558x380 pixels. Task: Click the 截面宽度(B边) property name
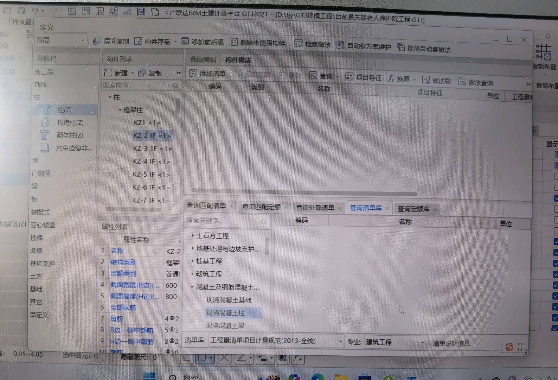click(x=135, y=285)
